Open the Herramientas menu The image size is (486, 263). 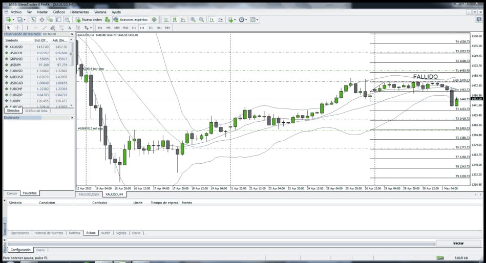pyautogui.click(x=80, y=11)
